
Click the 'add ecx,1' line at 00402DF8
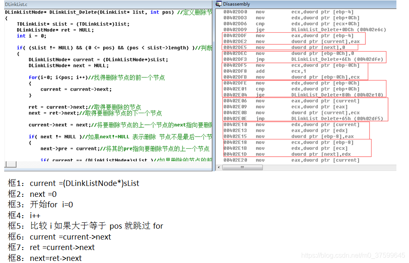[265, 71]
